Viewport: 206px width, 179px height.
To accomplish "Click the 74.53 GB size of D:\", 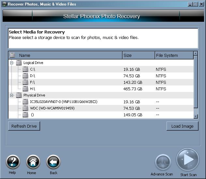I will click(132, 76).
